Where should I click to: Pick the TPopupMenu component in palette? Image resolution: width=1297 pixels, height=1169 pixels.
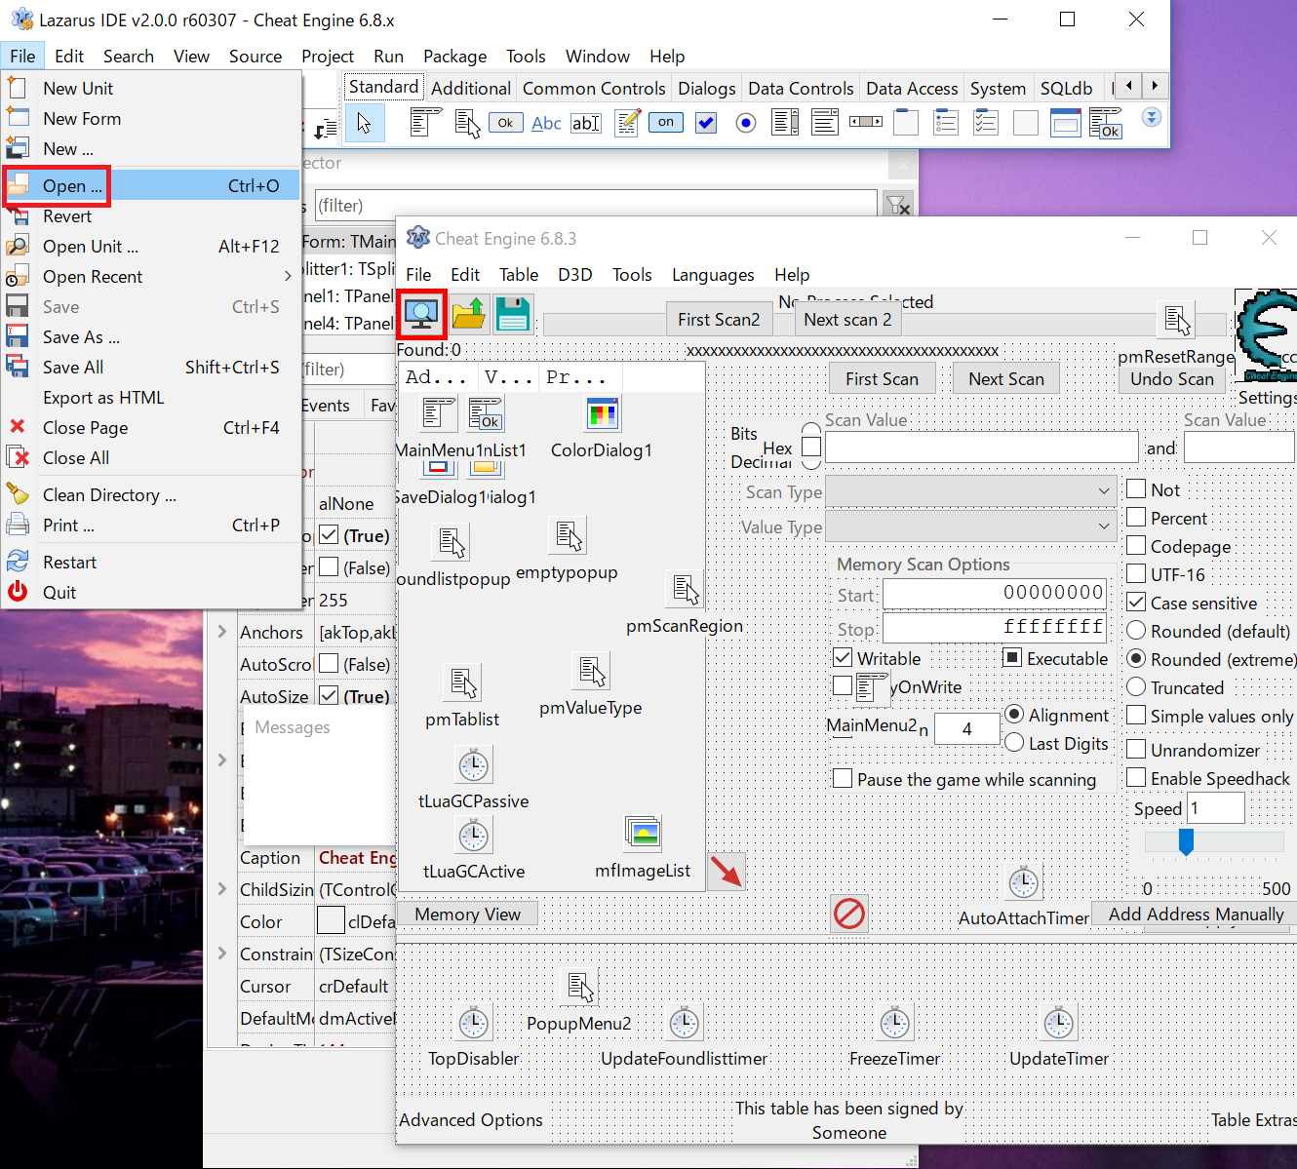pos(467,123)
